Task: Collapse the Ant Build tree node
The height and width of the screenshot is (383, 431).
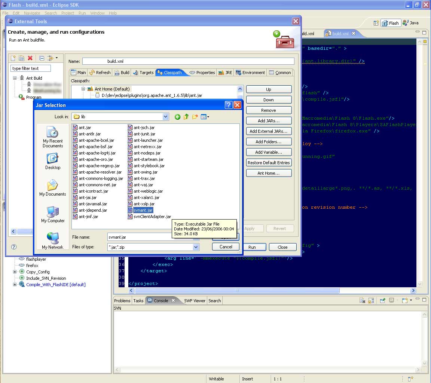Action: click(15, 78)
